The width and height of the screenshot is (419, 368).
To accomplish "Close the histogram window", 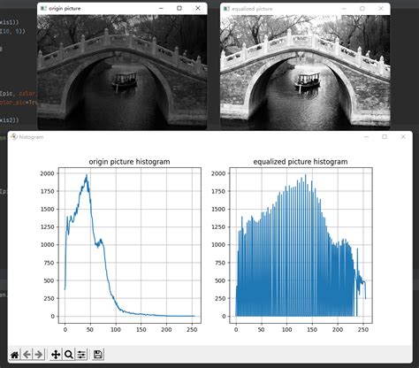I will [403, 136].
